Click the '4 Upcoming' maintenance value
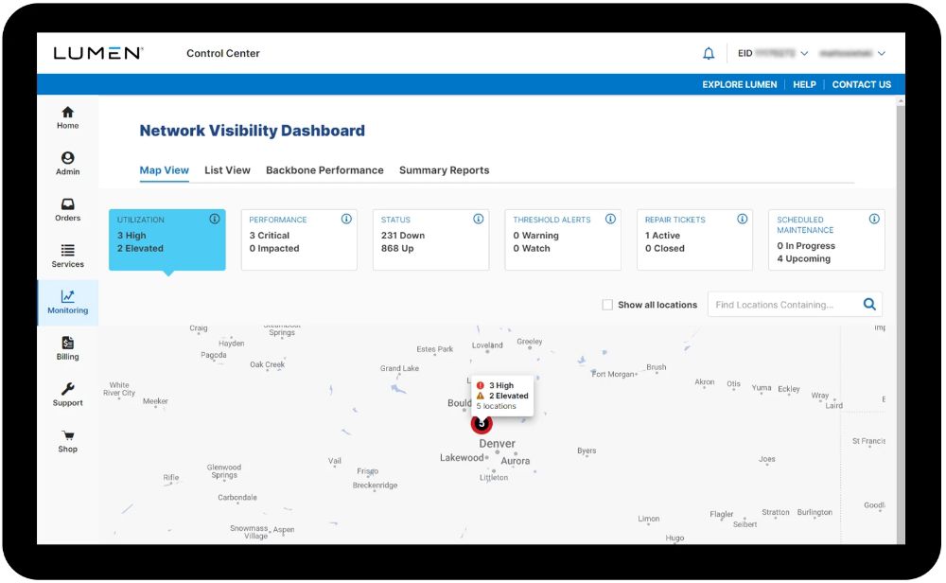 (x=803, y=259)
